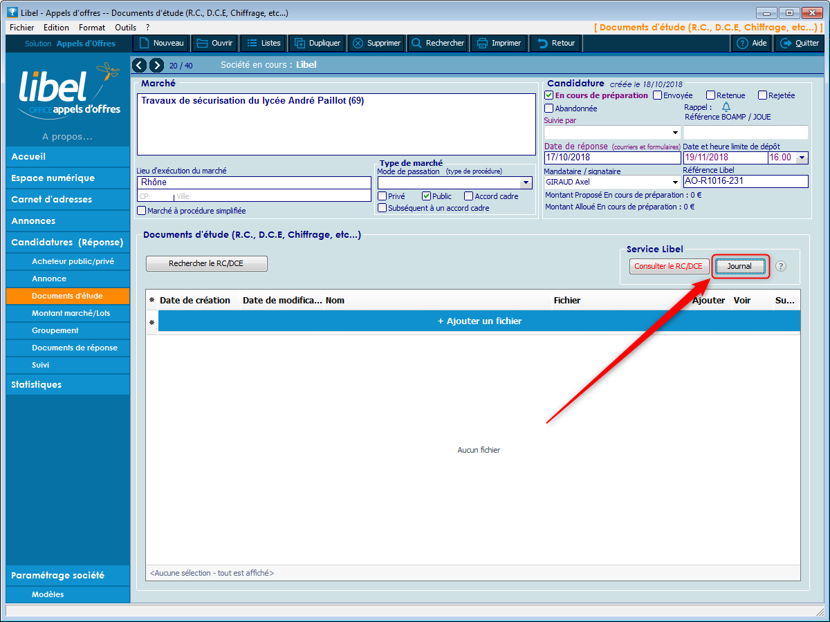Open Statistiques section

pyautogui.click(x=68, y=385)
